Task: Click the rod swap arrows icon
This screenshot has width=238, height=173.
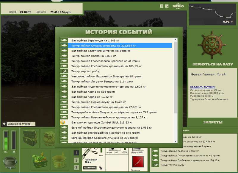Action: 101,168
